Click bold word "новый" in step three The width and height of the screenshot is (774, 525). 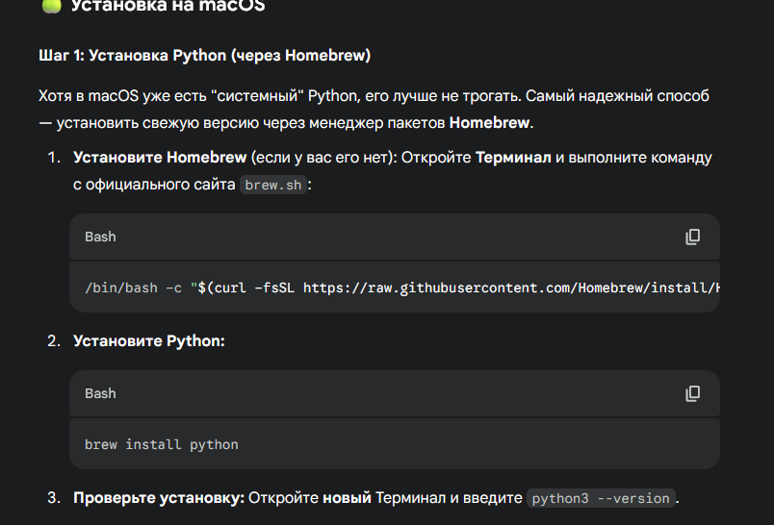coord(347,498)
